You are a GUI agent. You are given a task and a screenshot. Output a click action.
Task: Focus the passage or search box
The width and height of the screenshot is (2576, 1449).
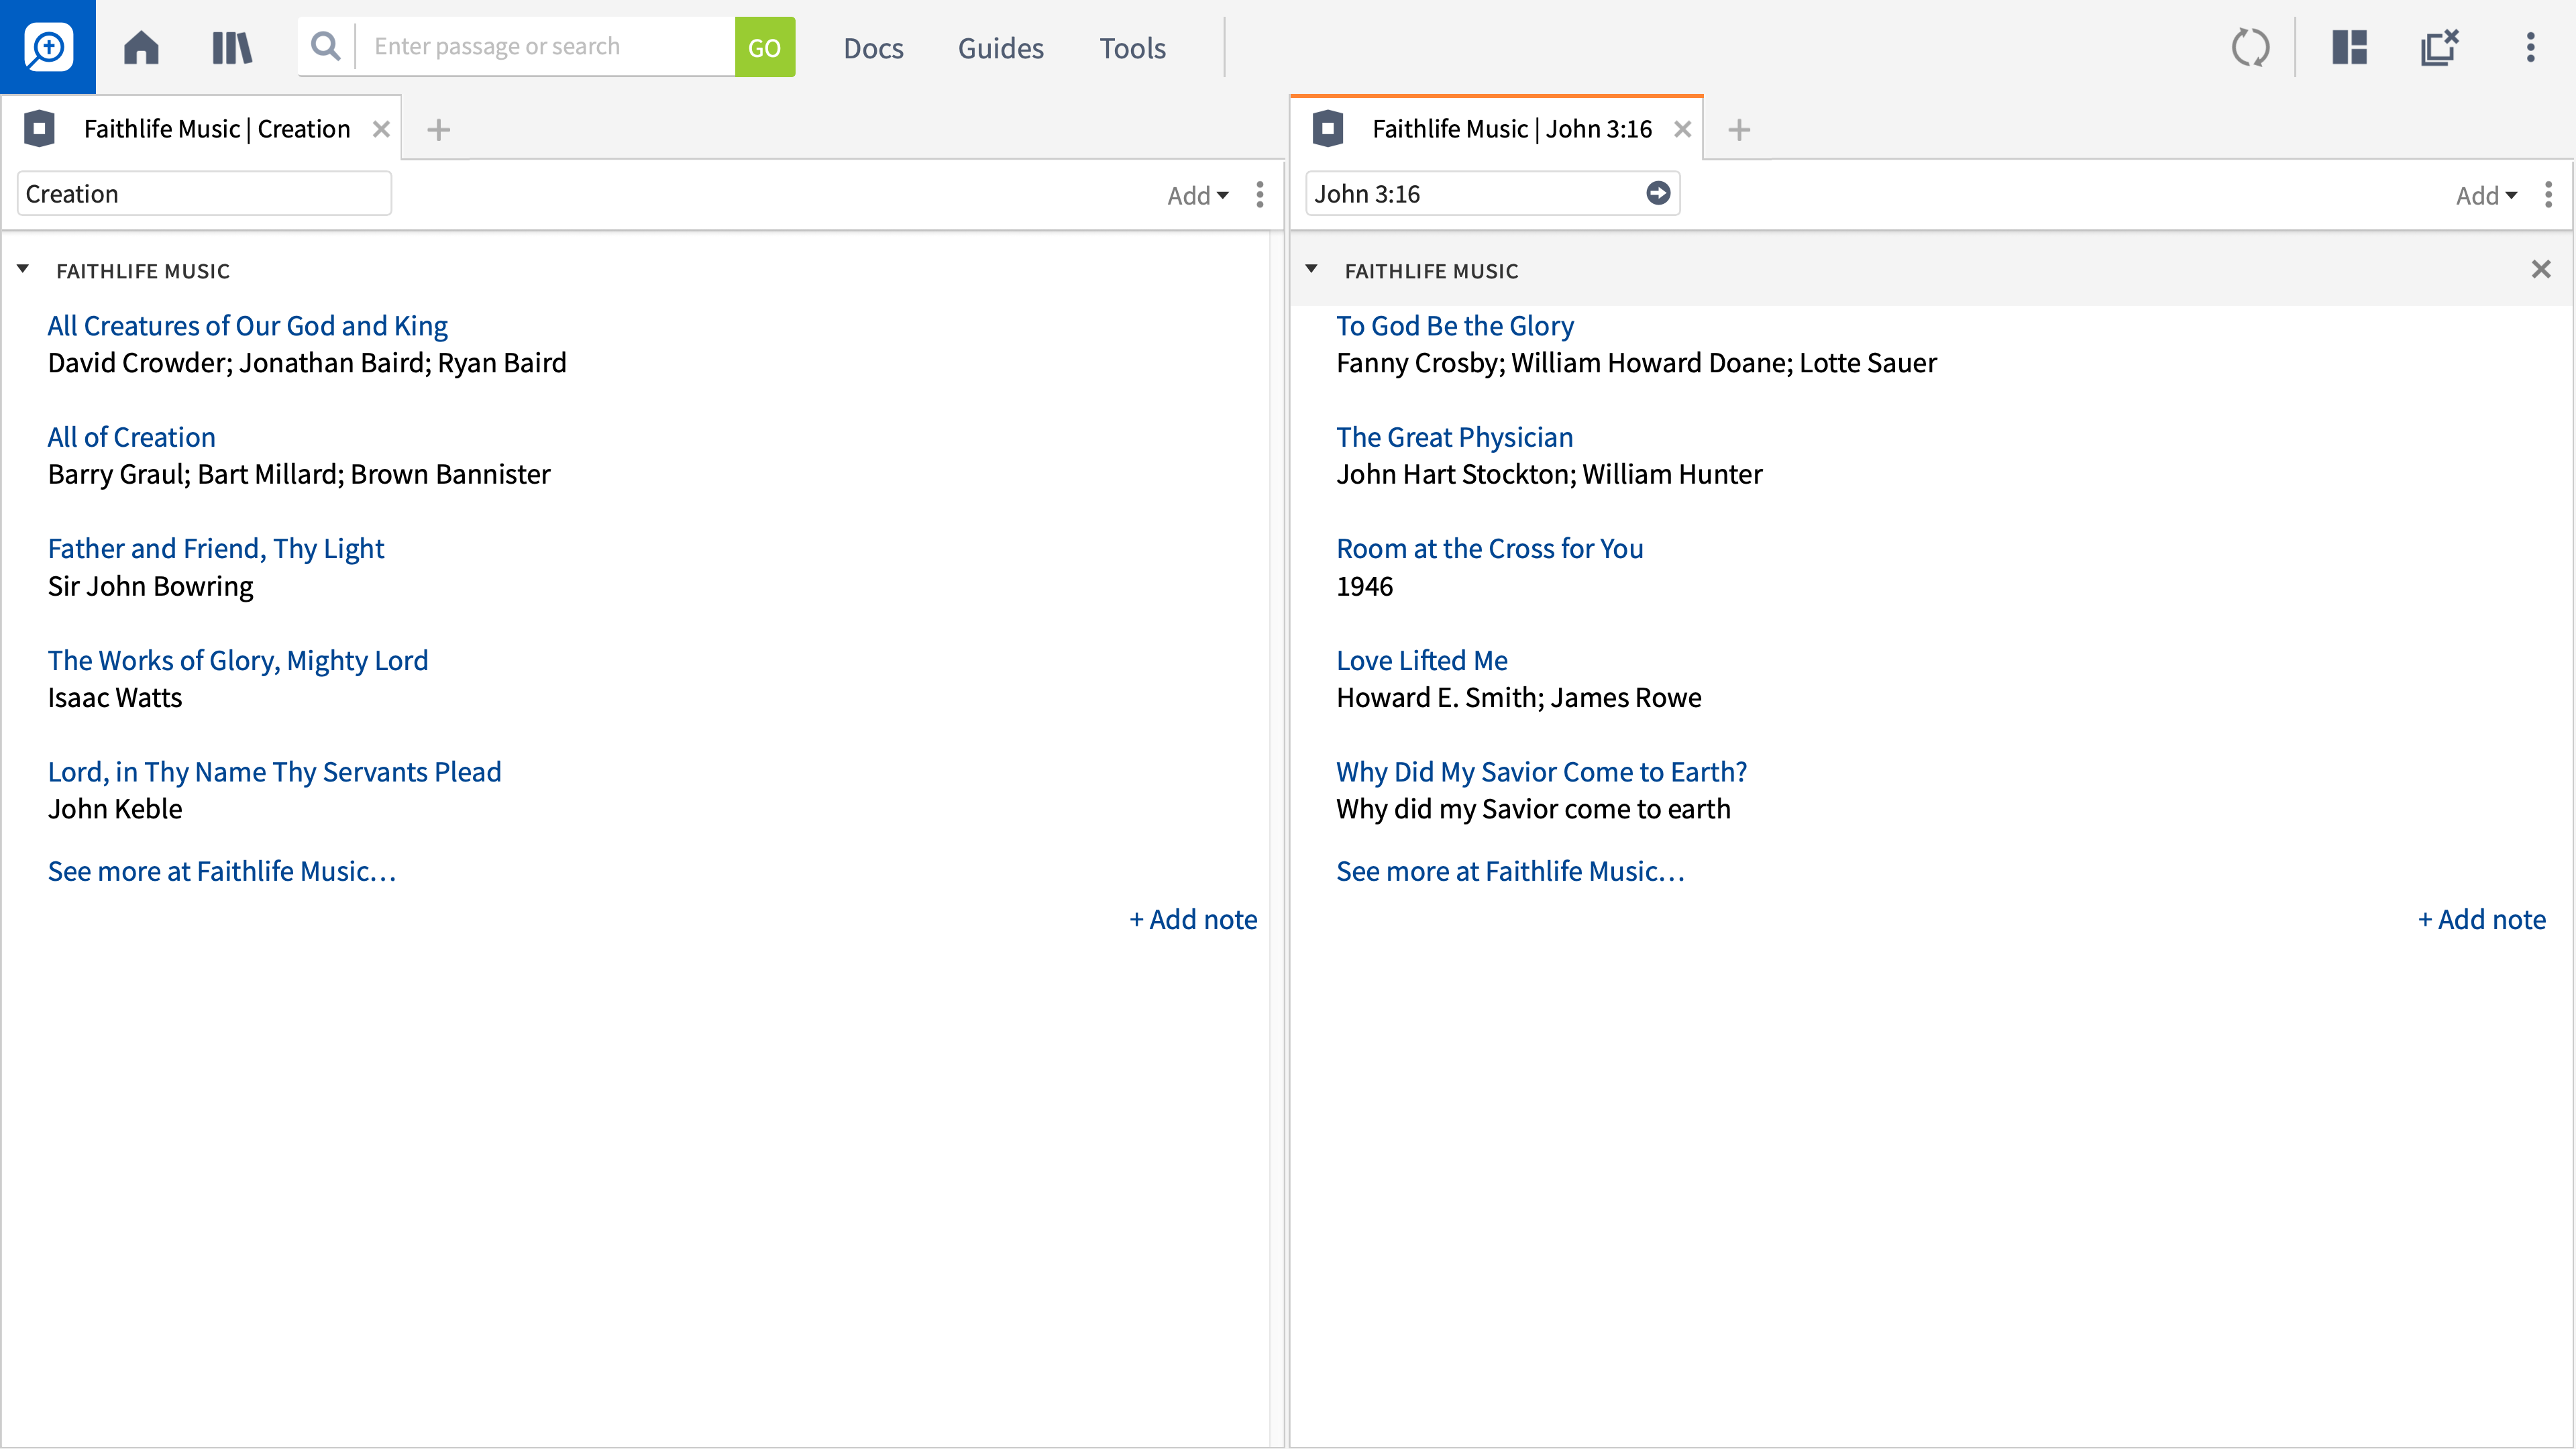click(x=546, y=46)
